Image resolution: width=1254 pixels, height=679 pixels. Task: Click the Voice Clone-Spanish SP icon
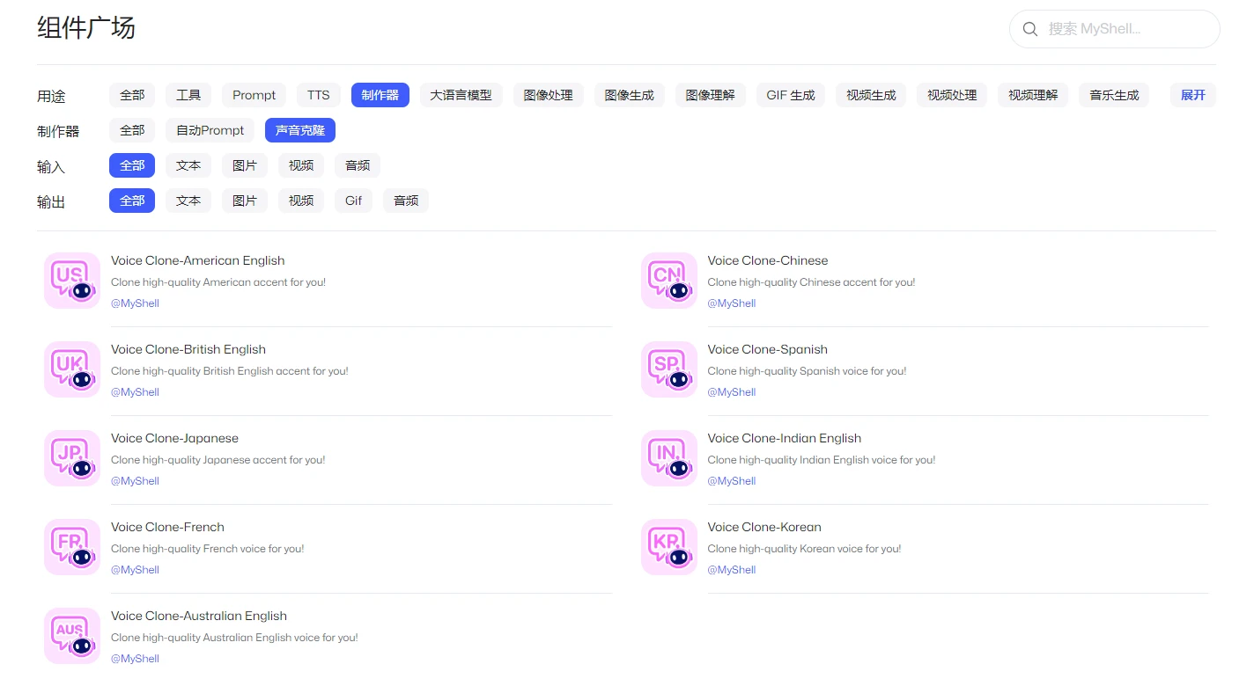(668, 369)
